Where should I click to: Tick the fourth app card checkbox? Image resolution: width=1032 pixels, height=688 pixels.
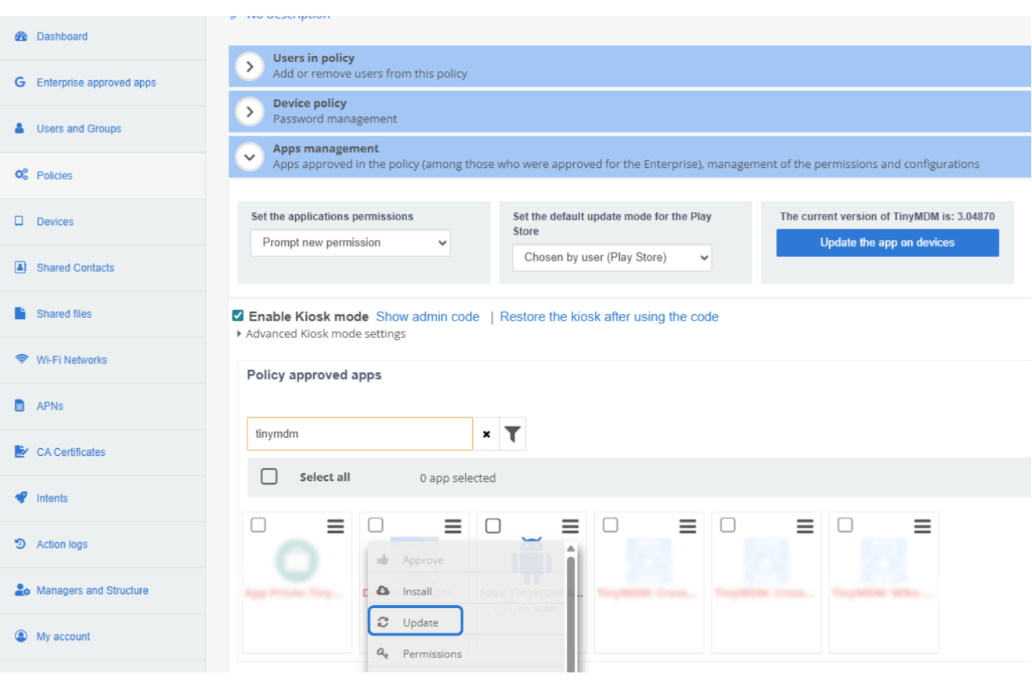pyautogui.click(x=610, y=525)
